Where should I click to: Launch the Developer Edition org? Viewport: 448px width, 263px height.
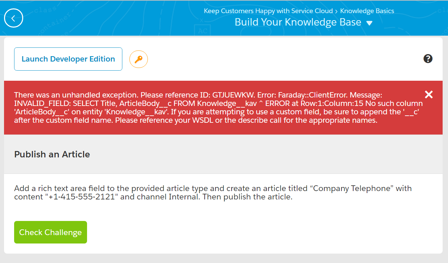(x=68, y=59)
